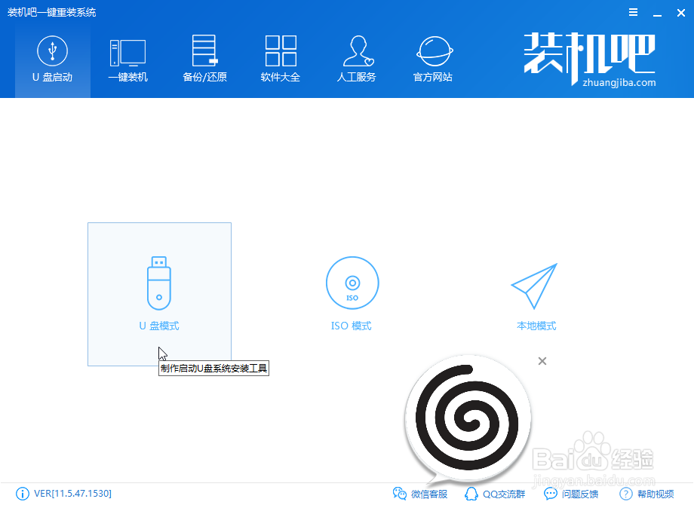
Task: Click the WeChat icon in status bar
Action: [x=400, y=494]
